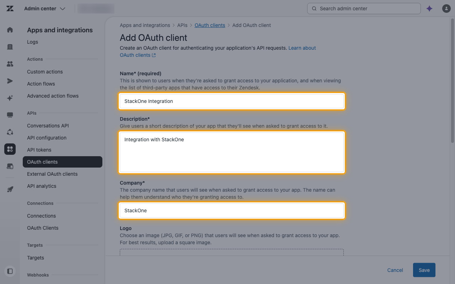Open API analytics page
Image resolution: width=455 pixels, height=284 pixels.
click(x=42, y=186)
